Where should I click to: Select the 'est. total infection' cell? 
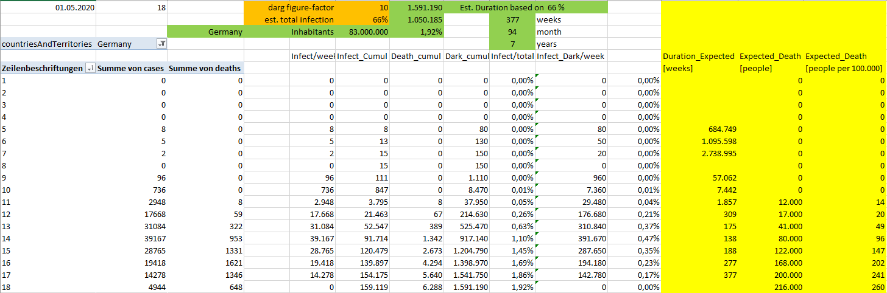pos(291,19)
